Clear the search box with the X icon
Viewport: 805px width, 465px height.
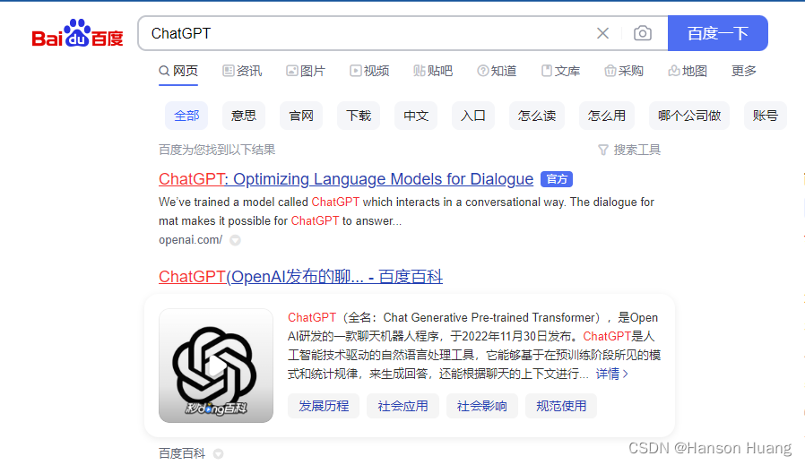(602, 33)
